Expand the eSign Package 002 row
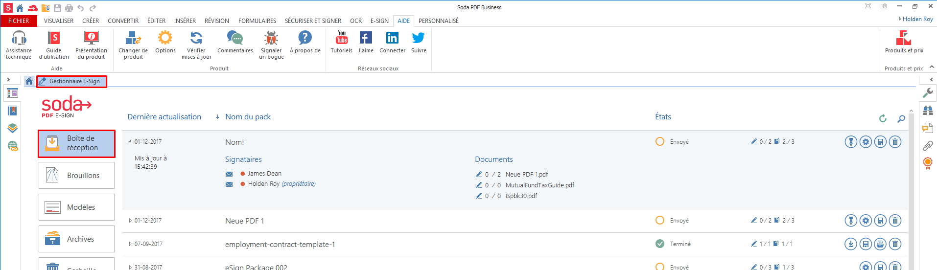937x270 pixels. coord(130,267)
